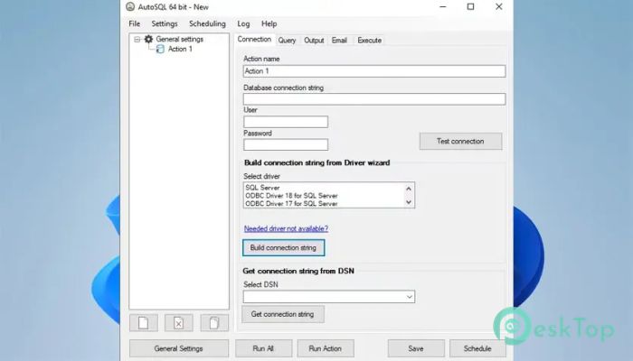Viewport: 633px width, 361px height.
Task: Click the Schedule button
Action: click(x=477, y=348)
